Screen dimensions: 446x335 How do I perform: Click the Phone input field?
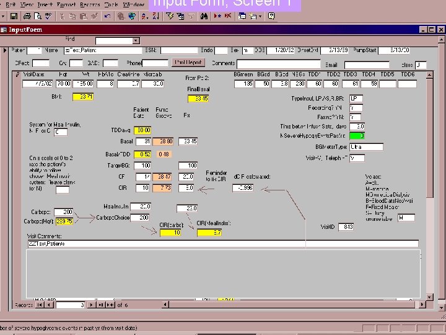[x=155, y=63]
